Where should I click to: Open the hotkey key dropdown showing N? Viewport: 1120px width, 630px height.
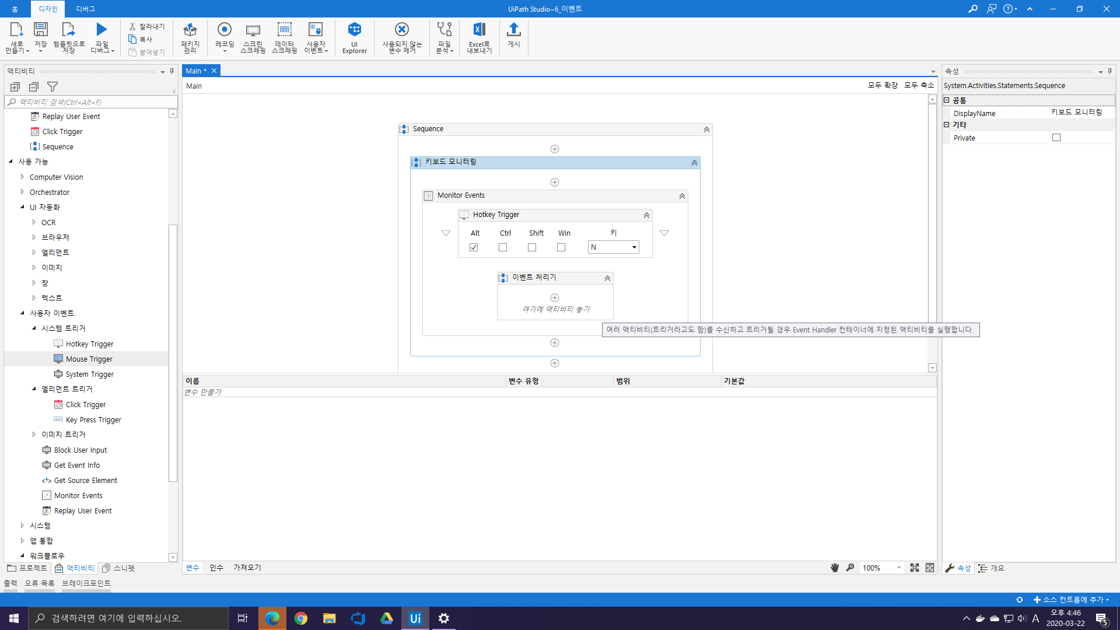pos(634,247)
